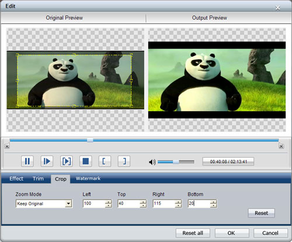Open the Zoom Mode dropdown arrow

coord(68,203)
